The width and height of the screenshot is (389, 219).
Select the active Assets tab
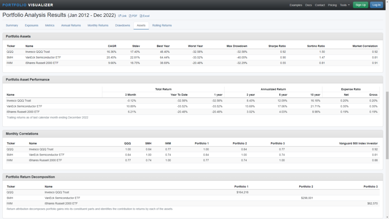tap(141, 25)
